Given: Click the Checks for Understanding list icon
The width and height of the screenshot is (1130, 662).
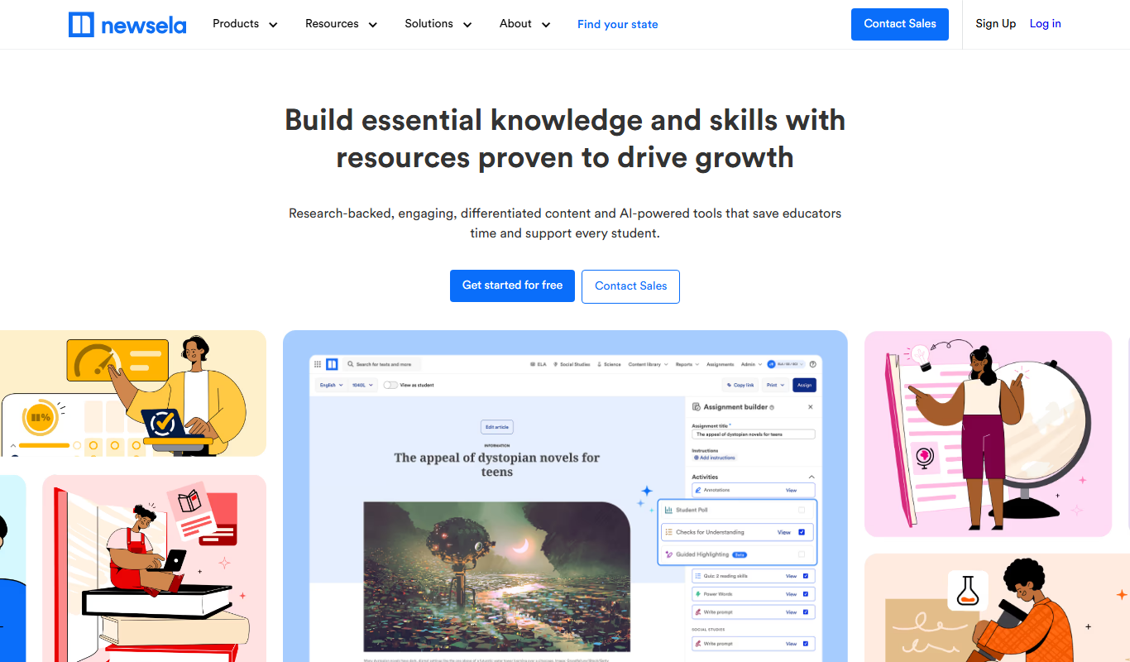Looking at the screenshot, I should (x=668, y=532).
